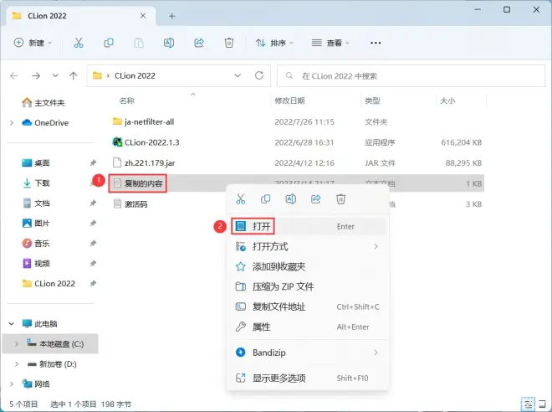This screenshot has height=412, width=552.
Task: Click the ja-netfilter-all folder icon
Action: coord(117,121)
